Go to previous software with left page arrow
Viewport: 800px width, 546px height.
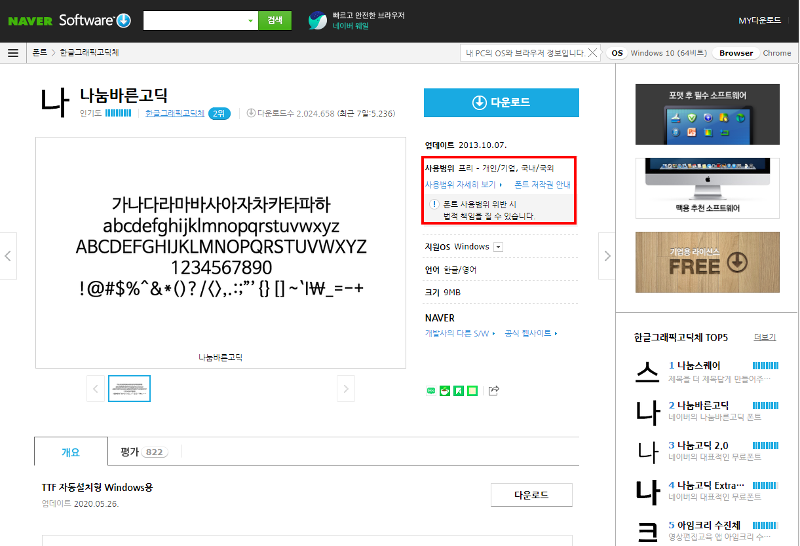pos(8,256)
